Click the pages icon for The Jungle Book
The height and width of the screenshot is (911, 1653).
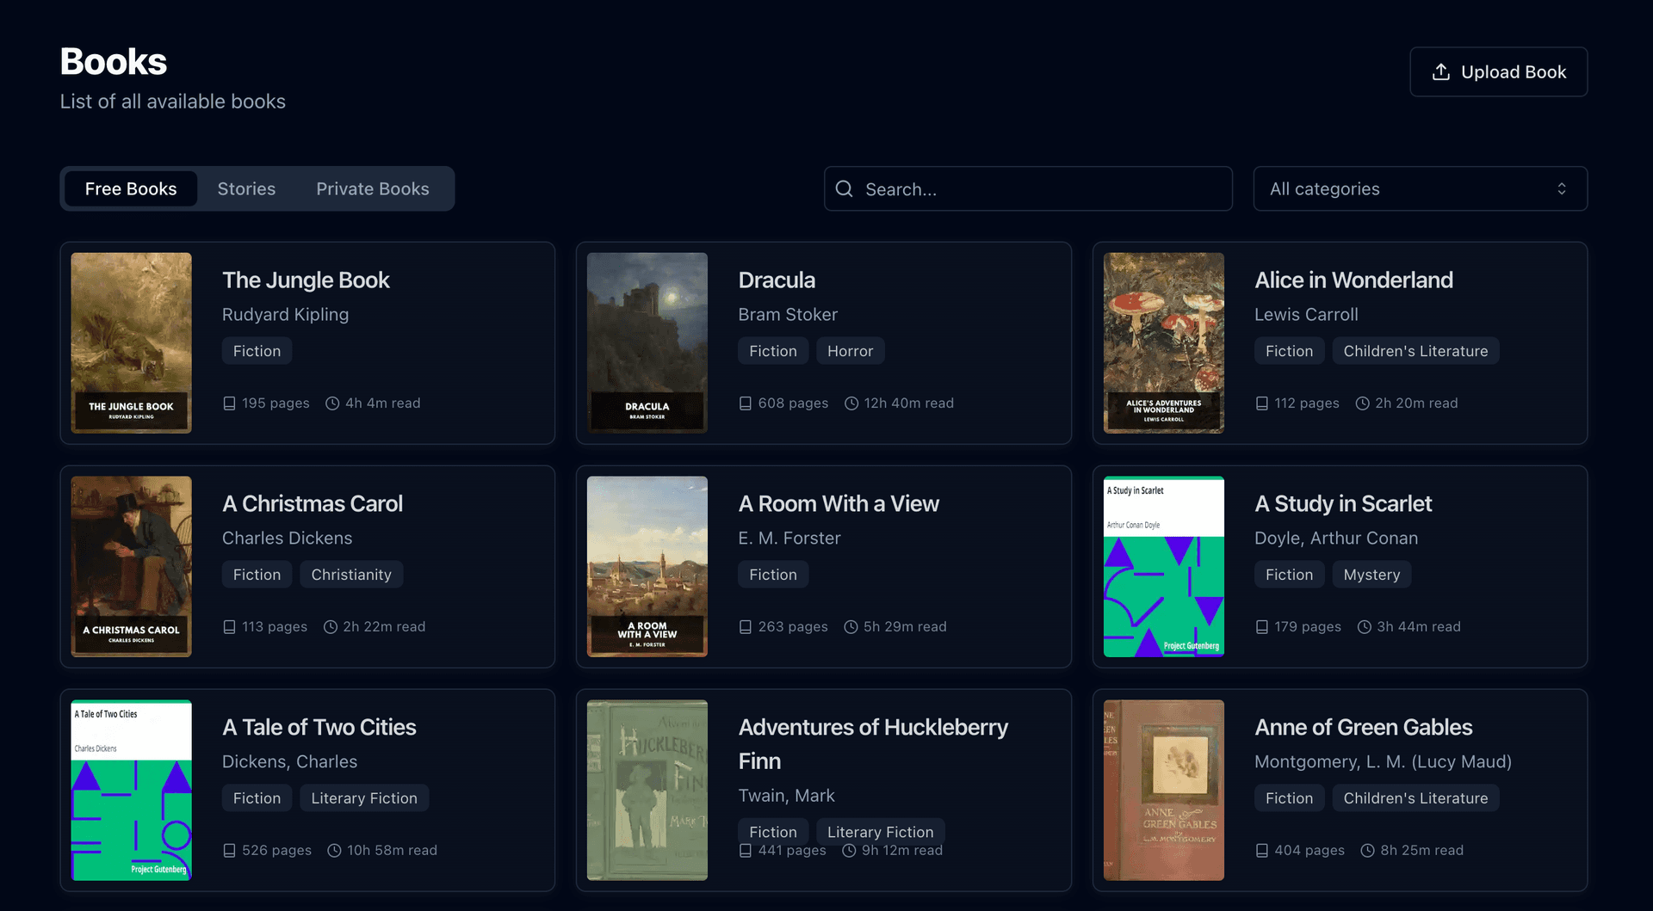(x=229, y=403)
